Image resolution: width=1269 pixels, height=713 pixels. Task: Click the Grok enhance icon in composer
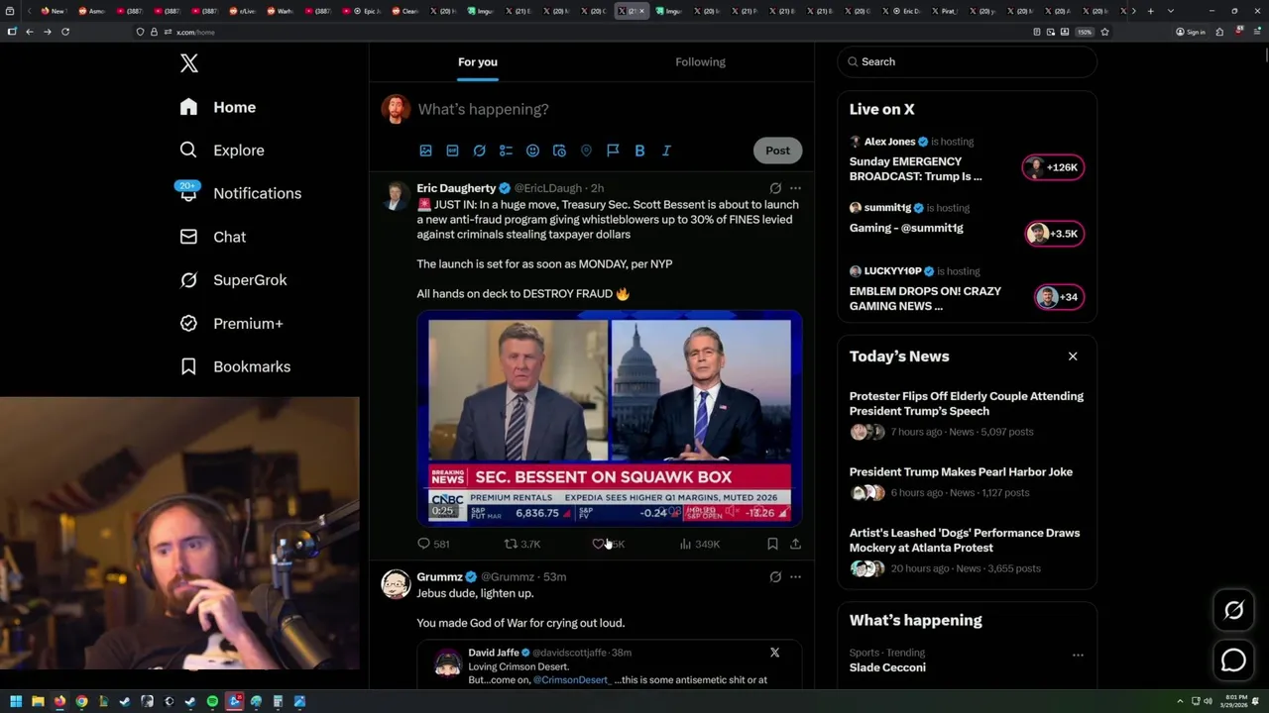[479, 151]
